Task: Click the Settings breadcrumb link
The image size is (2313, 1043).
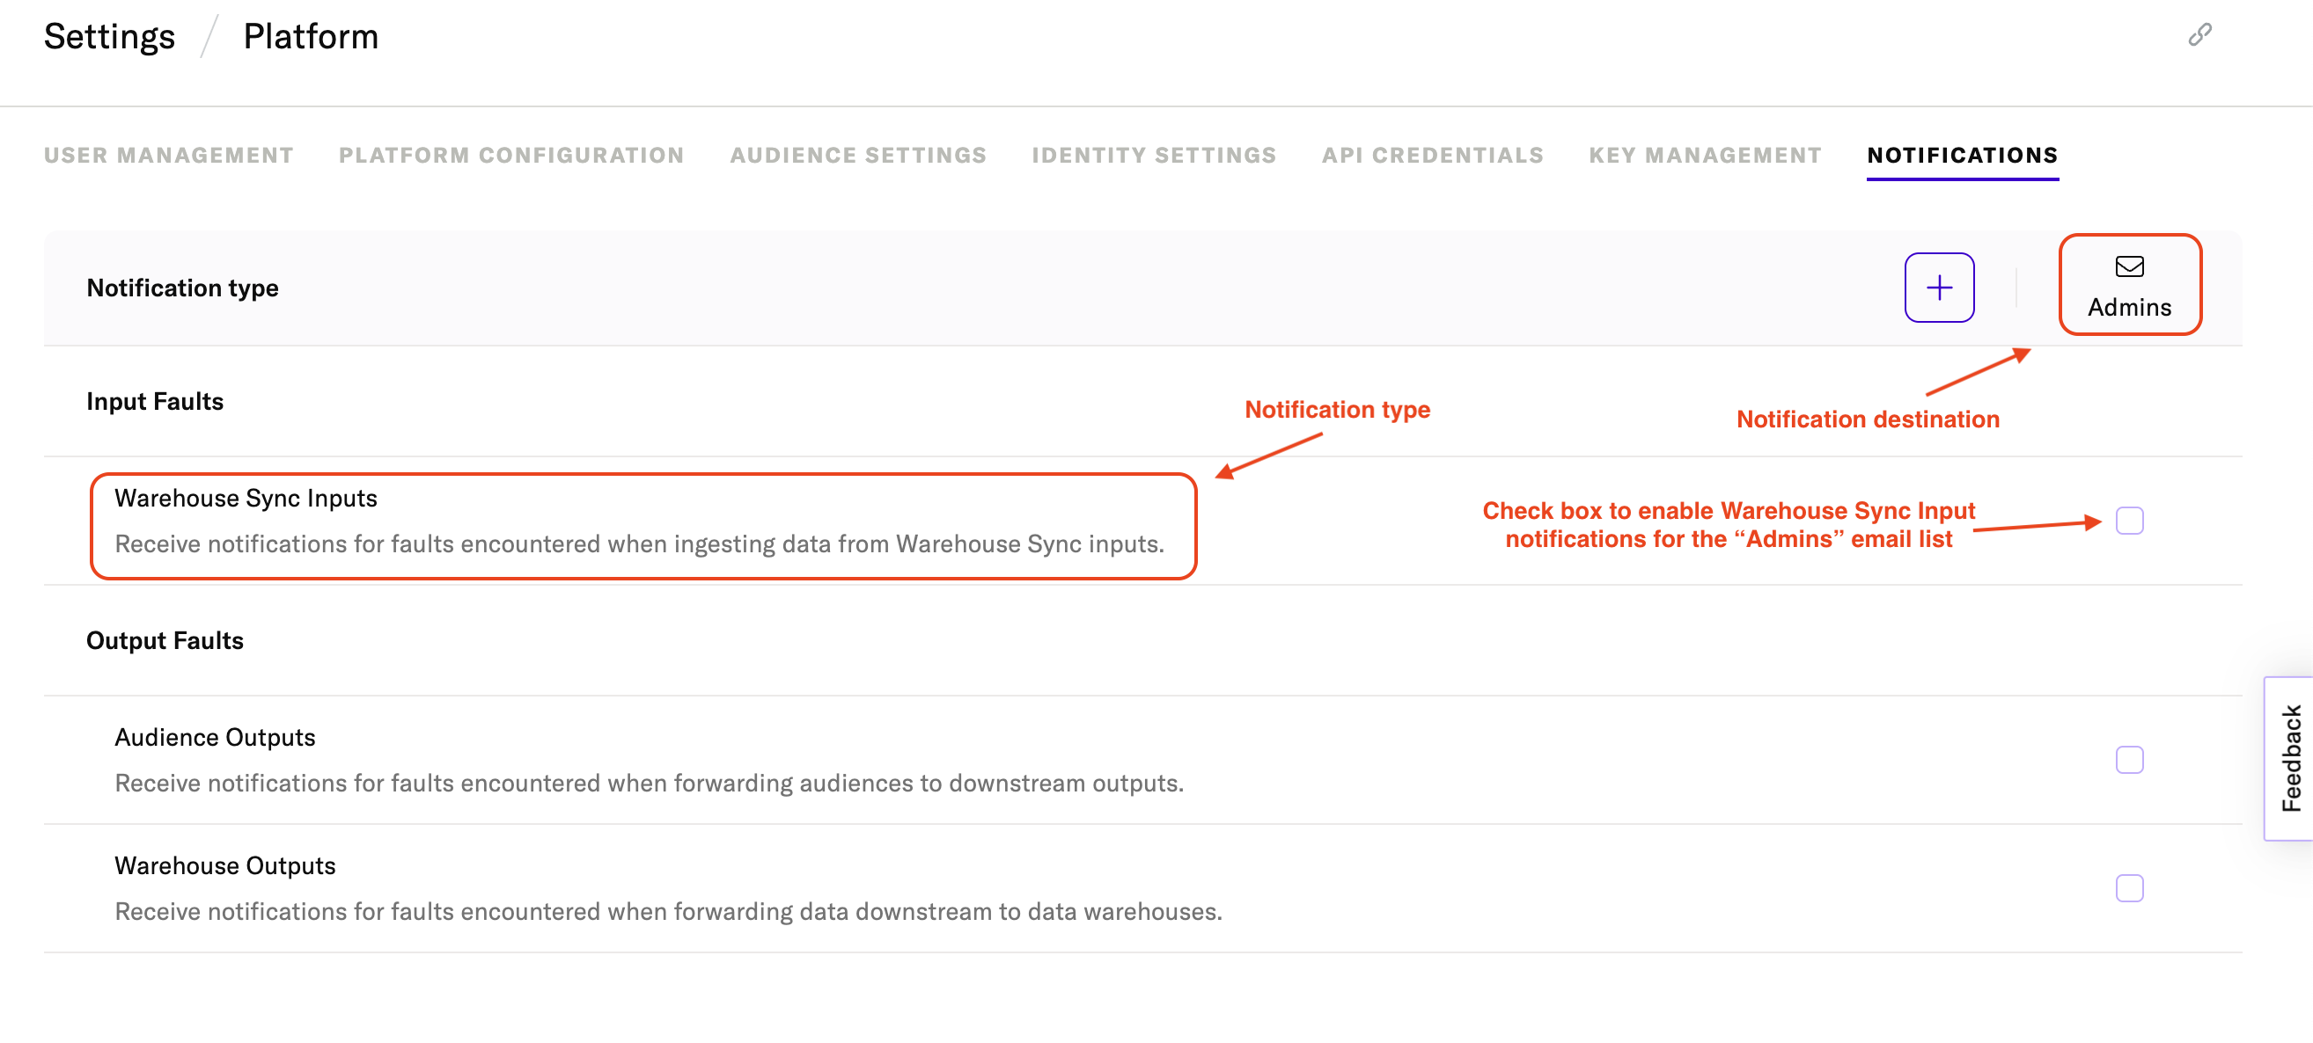Action: (109, 37)
